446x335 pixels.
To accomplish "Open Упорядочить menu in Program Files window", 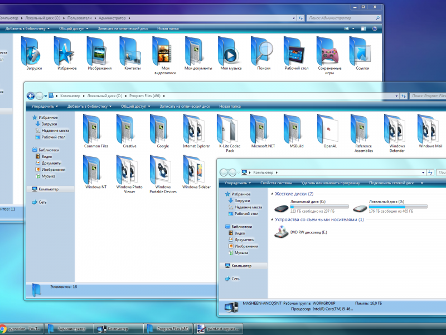I will pos(45,106).
